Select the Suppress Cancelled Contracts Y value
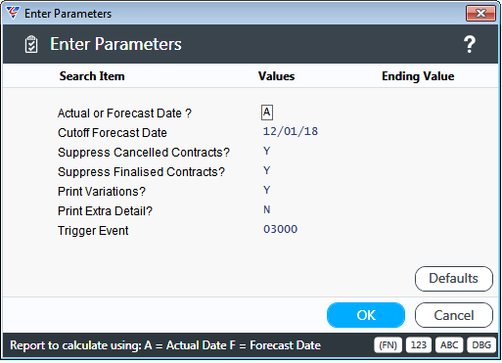 pos(267,151)
